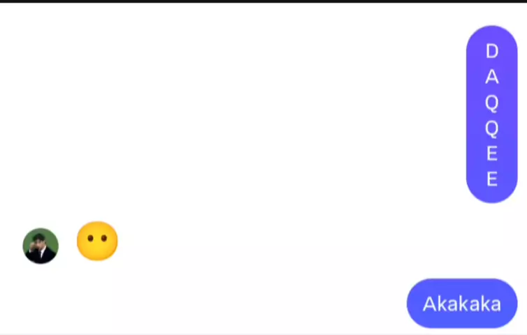
Task: Click the upper E in vertical bubble
Action: (x=492, y=154)
